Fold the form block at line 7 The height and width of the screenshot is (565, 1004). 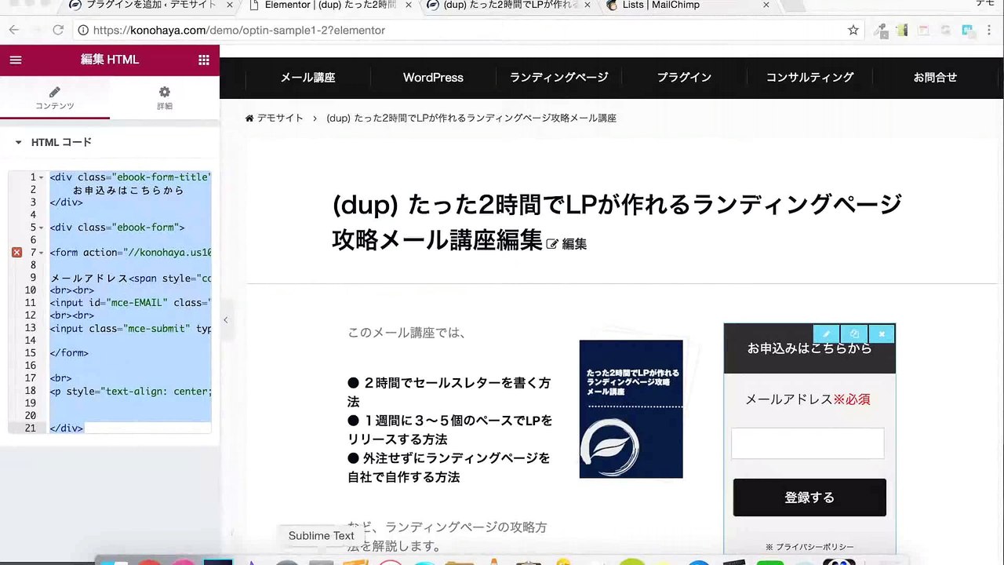pyautogui.click(x=41, y=253)
